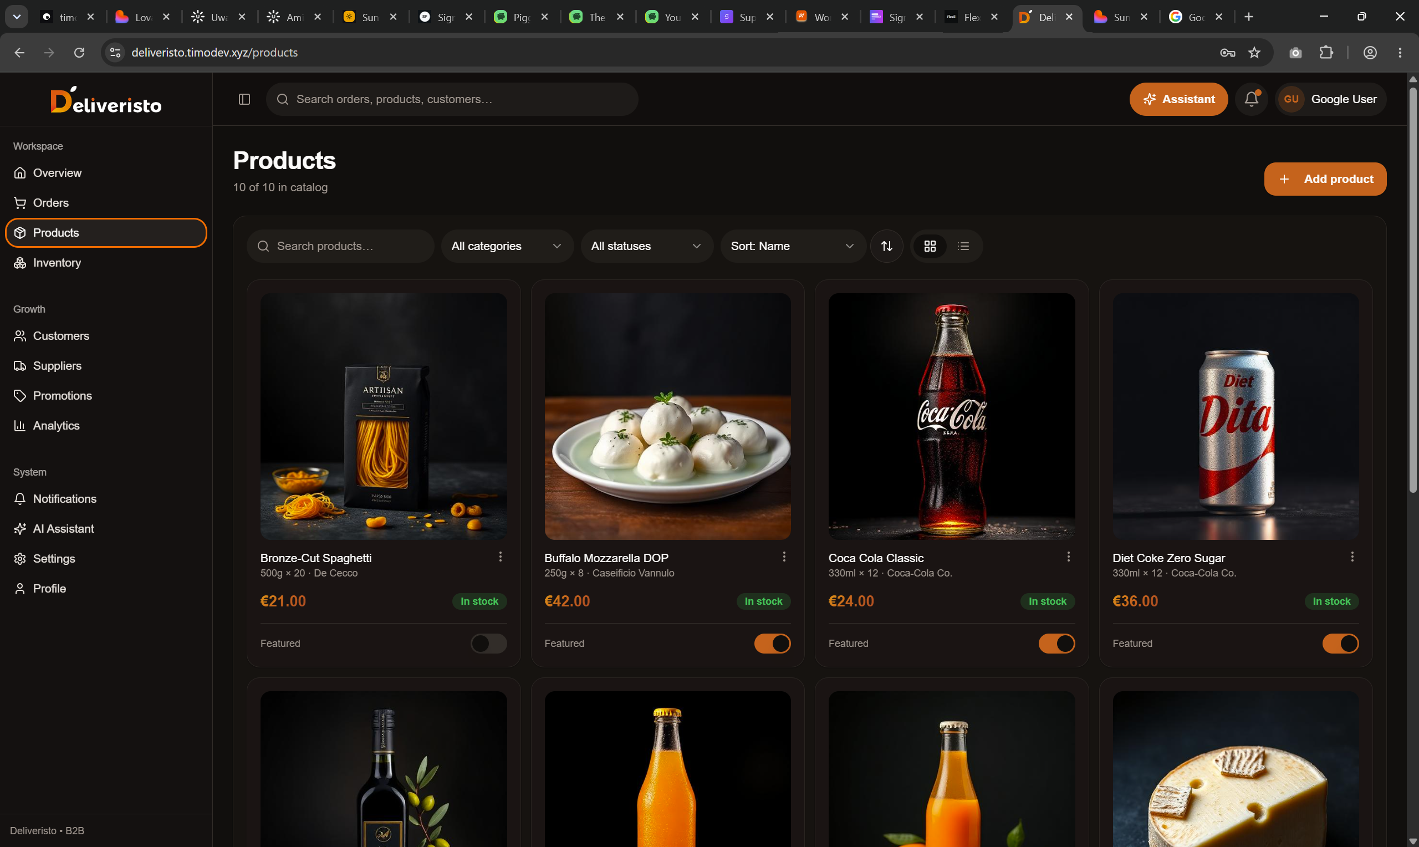
Task: Disable Featured for Buffalo Mozzarella DOP
Action: pos(772,643)
